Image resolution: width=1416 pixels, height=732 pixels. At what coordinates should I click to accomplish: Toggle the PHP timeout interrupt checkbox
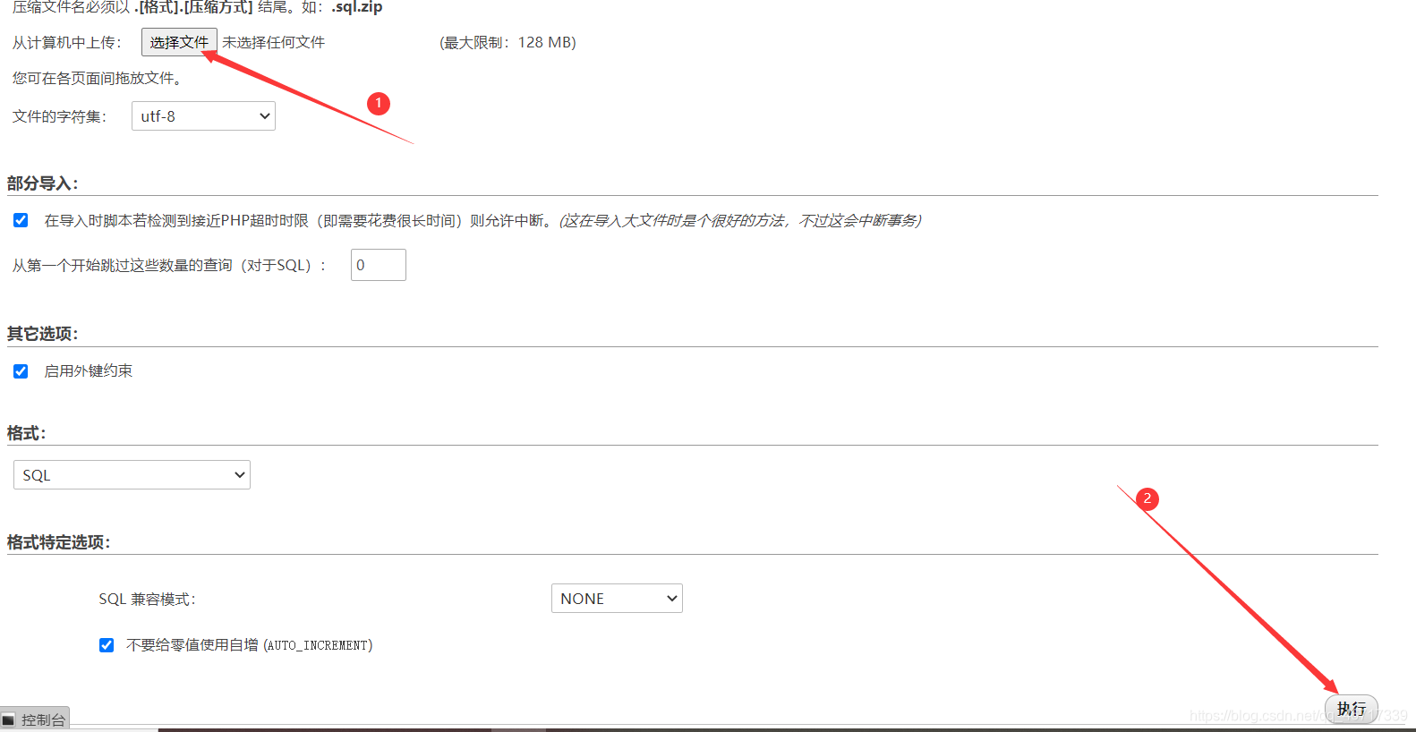click(x=21, y=220)
